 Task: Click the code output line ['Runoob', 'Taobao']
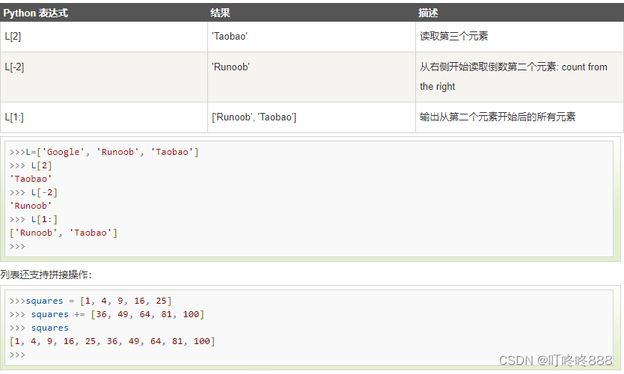coord(64,233)
